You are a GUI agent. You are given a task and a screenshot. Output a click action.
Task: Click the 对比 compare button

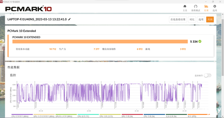pos(192,19)
